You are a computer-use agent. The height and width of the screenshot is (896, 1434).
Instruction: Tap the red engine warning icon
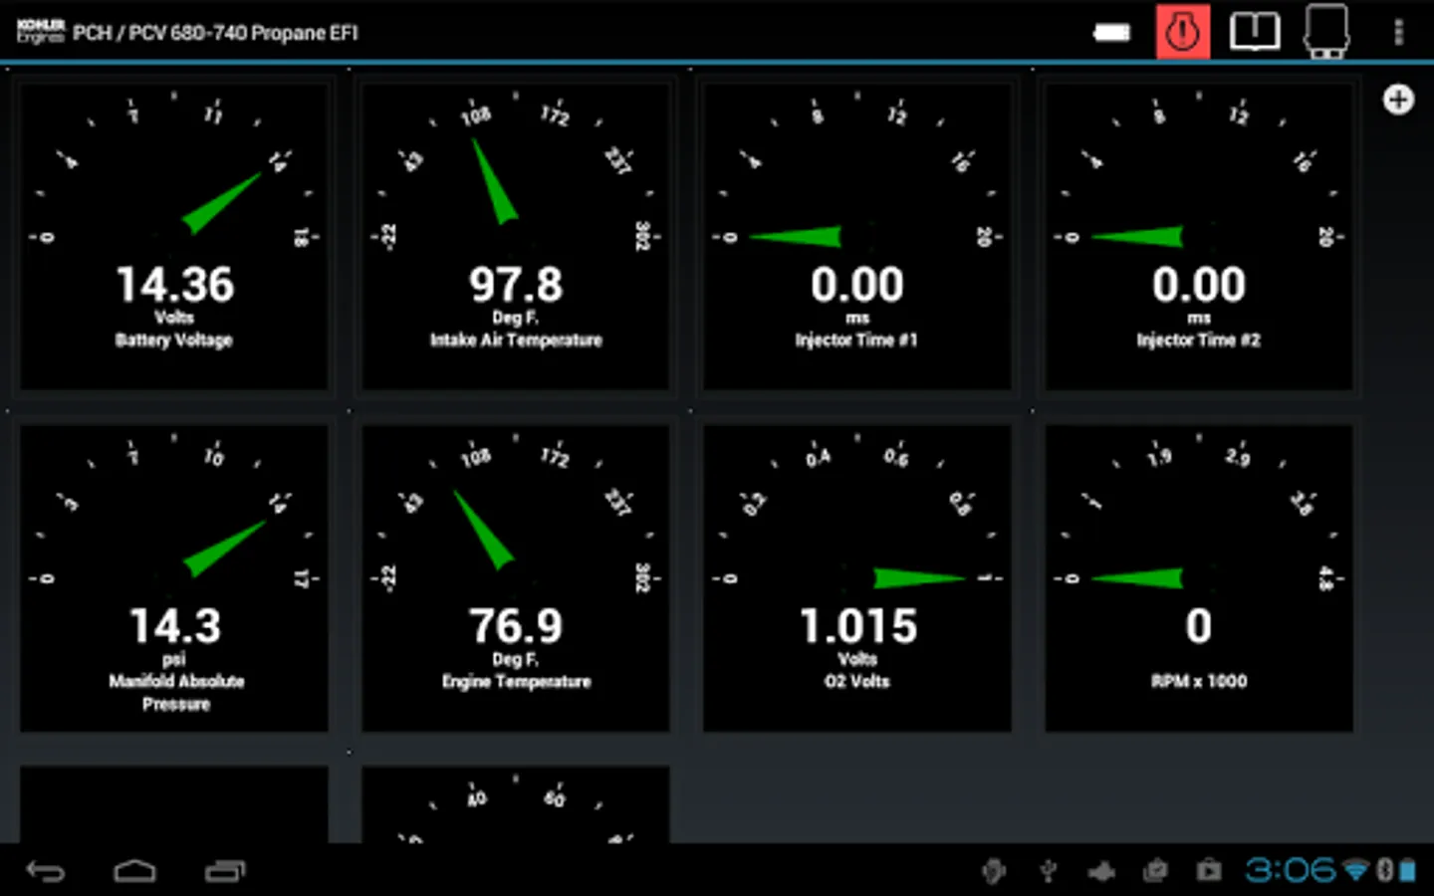1182,32
